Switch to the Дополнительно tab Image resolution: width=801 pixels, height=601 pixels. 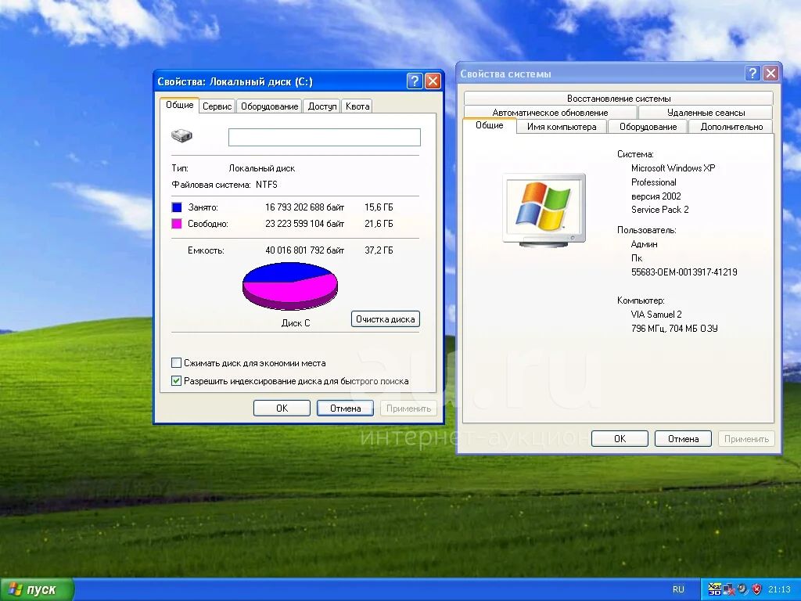tap(731, 127)
